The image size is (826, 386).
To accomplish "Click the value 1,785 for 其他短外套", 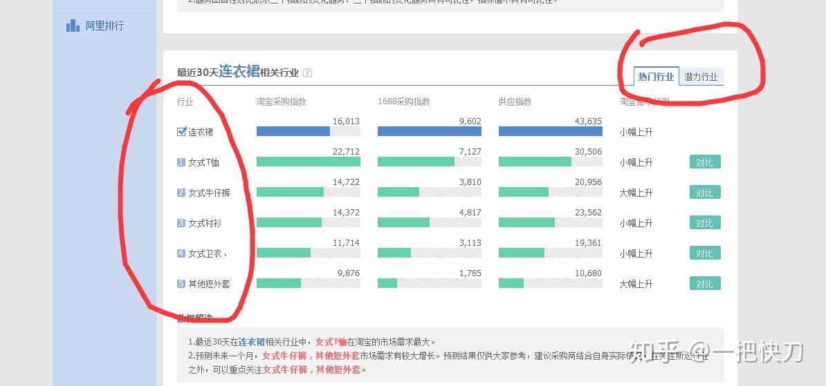I will click(x=470, y=273).
